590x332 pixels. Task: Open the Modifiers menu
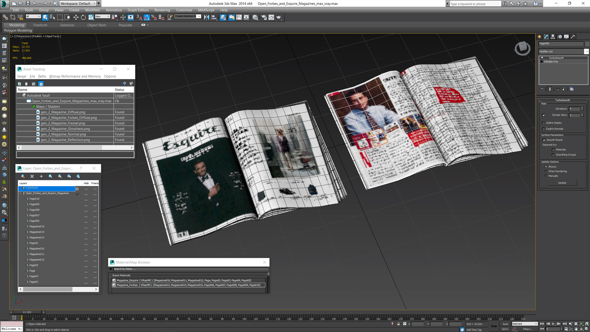tap(92, 10)
